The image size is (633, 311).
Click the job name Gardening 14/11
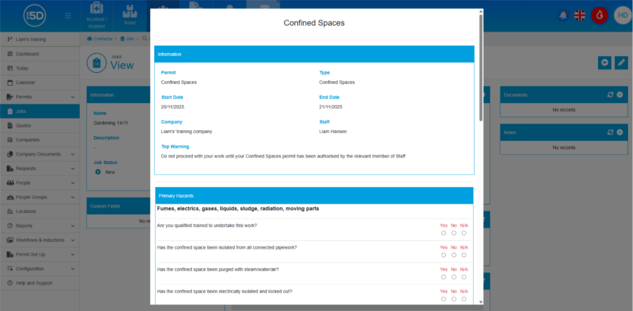[111, 123]
